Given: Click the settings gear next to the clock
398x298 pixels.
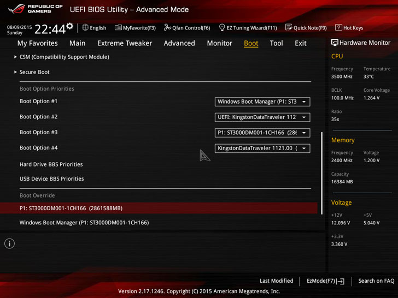Looking at the screenshot, I should 70,26.
